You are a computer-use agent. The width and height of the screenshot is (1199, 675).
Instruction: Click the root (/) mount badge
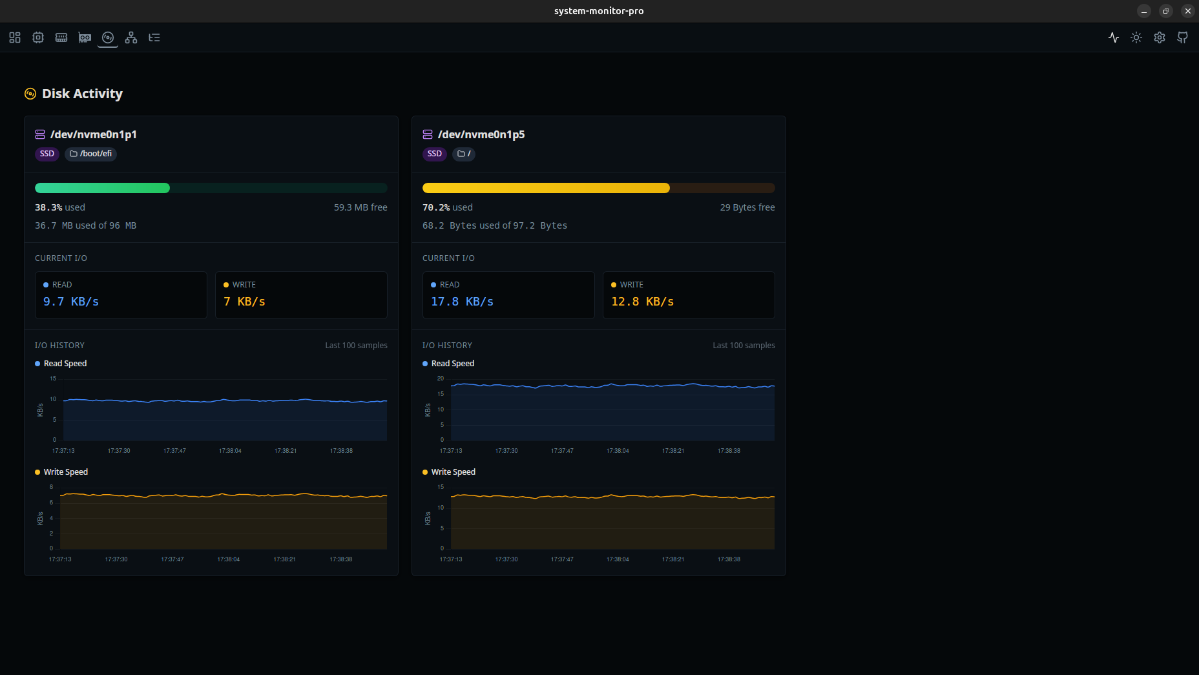click(463, 154)
